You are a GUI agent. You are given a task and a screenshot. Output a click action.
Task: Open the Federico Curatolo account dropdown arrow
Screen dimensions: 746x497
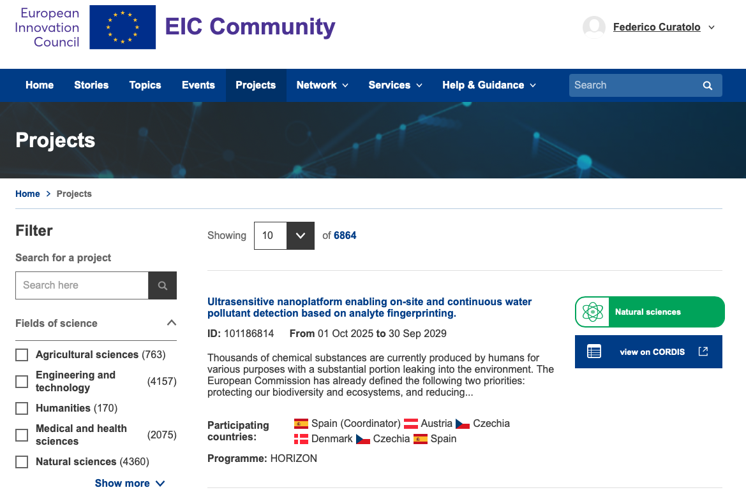coord(712,27)
